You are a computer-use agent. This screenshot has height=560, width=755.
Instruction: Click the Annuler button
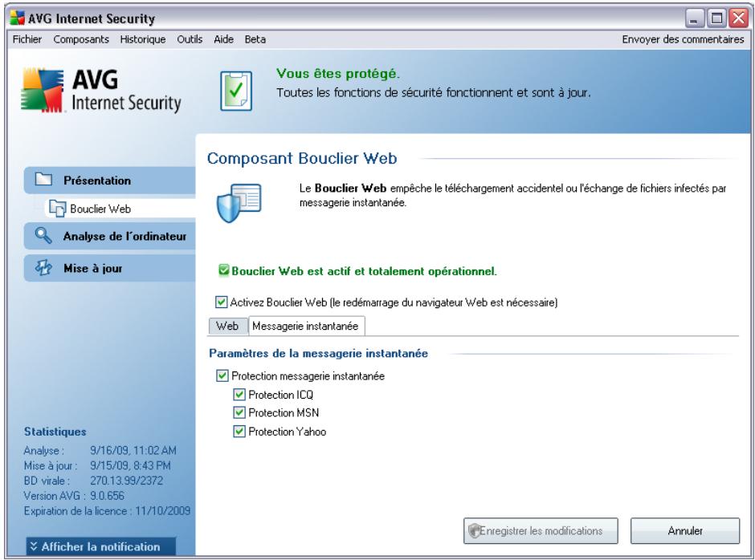pos(684,530)
